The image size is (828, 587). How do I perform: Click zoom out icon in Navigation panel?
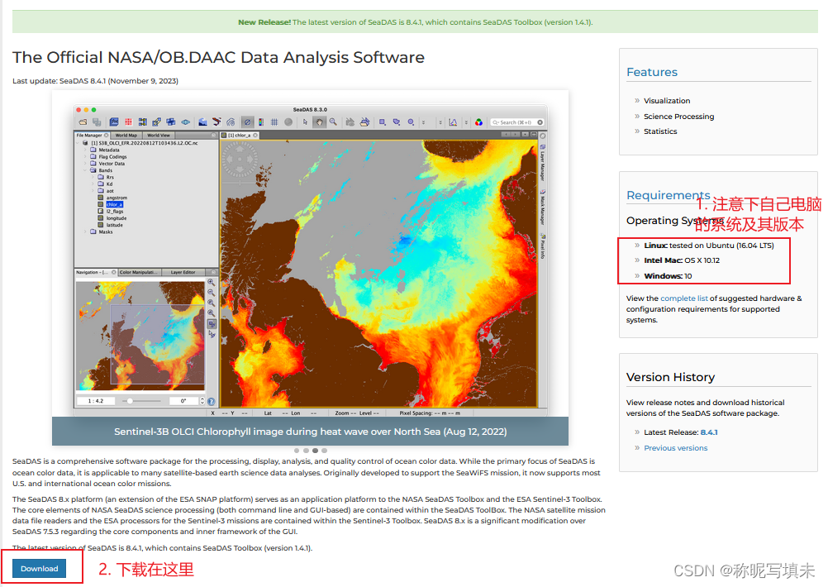tap(212, 292)
